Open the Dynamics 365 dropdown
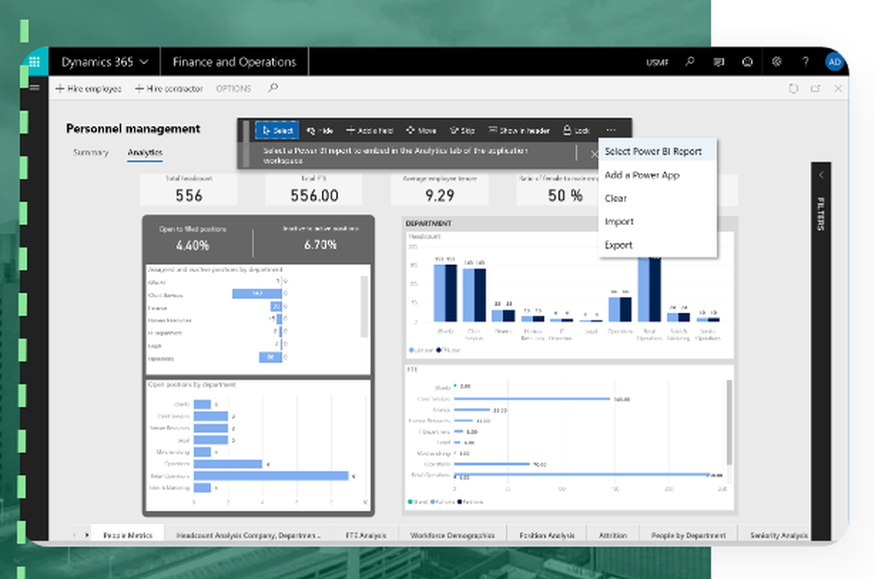875x579 pixels. (105, 62)
